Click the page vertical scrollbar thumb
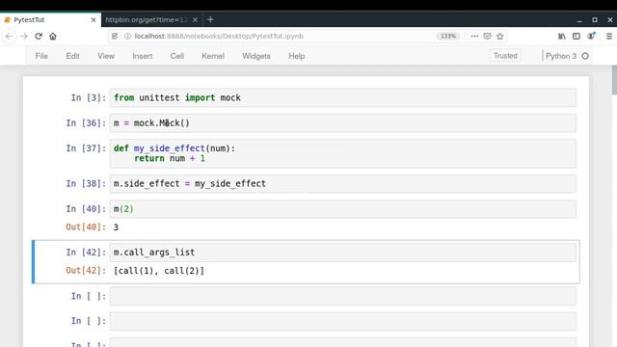617x347 pixels. [614, 80]
